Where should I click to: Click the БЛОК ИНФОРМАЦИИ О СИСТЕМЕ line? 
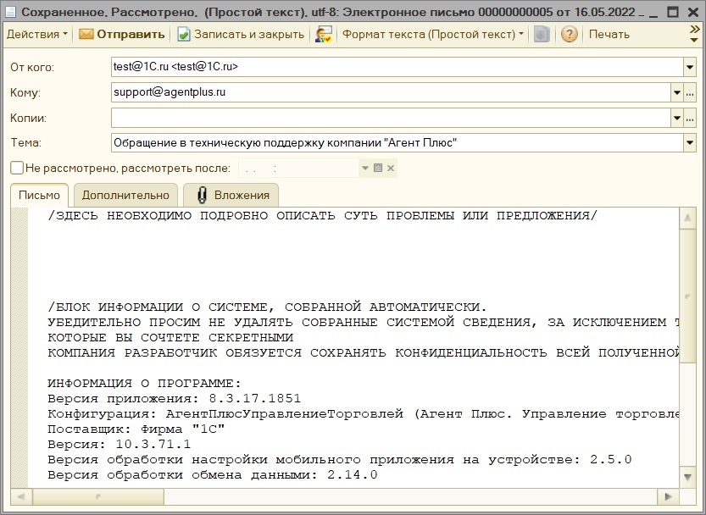pyautogui.click(x=268, y=307)
